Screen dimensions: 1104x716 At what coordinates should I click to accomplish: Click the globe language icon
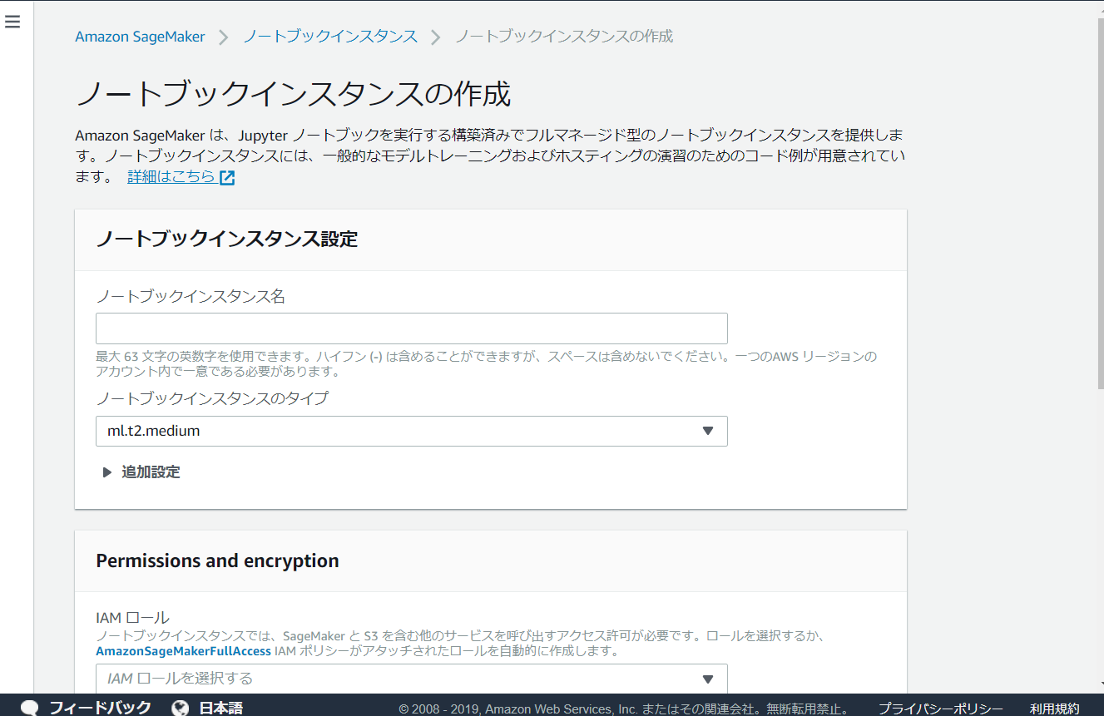click(x=181, y=708)
